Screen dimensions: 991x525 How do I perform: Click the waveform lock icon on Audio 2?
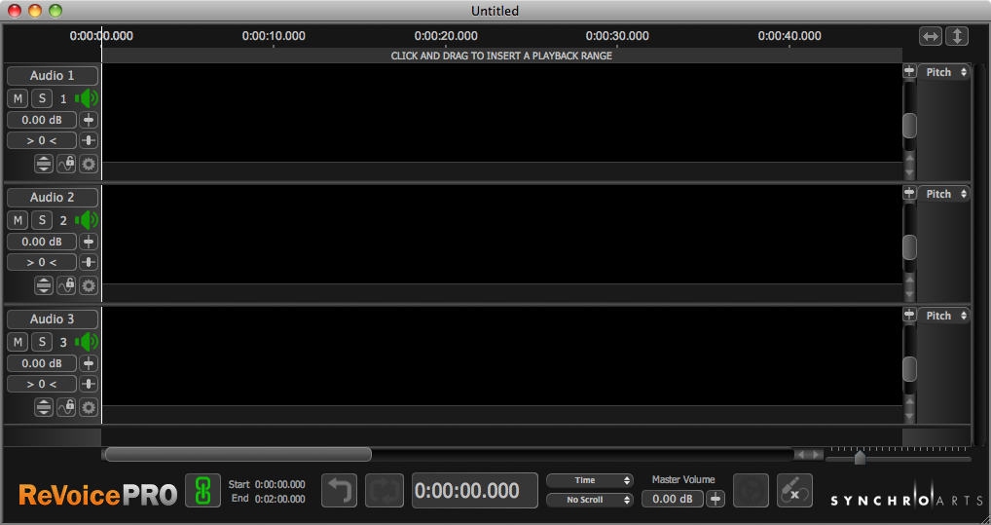(66, 285)
